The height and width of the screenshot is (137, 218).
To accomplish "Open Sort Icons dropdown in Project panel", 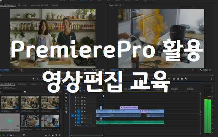I will [25, 135].
